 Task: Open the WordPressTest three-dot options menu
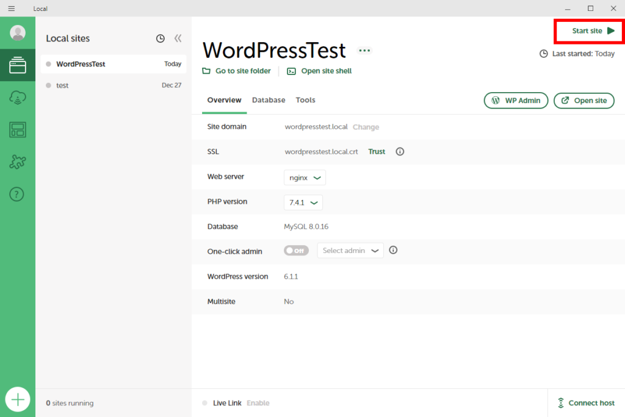(x=364, y=51)
